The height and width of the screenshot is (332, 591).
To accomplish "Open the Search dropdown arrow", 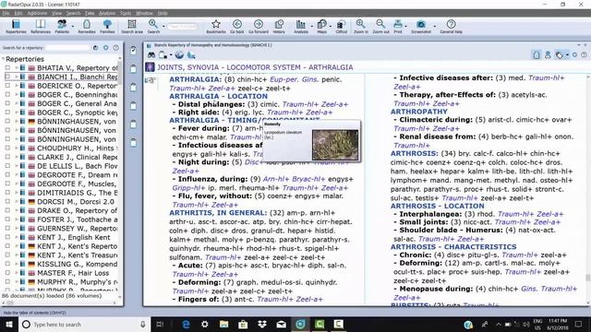I will click(x=163, y=26).
